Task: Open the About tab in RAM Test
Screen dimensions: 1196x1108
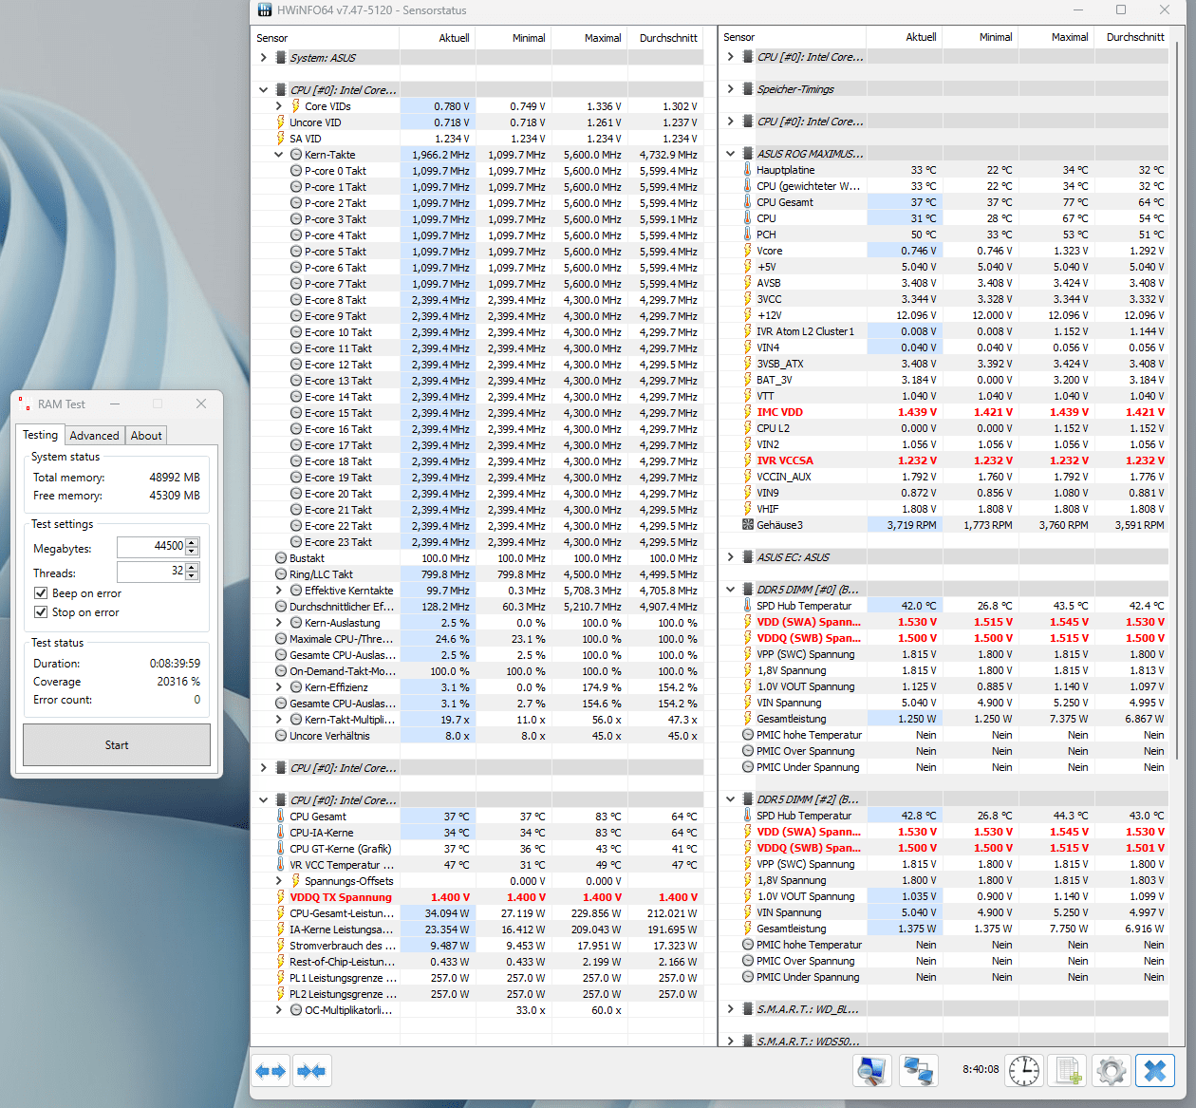Action: 146,436
